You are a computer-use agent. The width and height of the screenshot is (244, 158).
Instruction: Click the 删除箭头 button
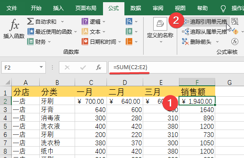point(197,42)
